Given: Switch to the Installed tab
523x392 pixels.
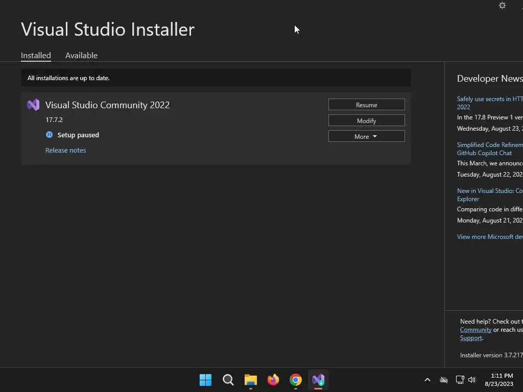Looking at the screenshot, I should coord(36,55).
